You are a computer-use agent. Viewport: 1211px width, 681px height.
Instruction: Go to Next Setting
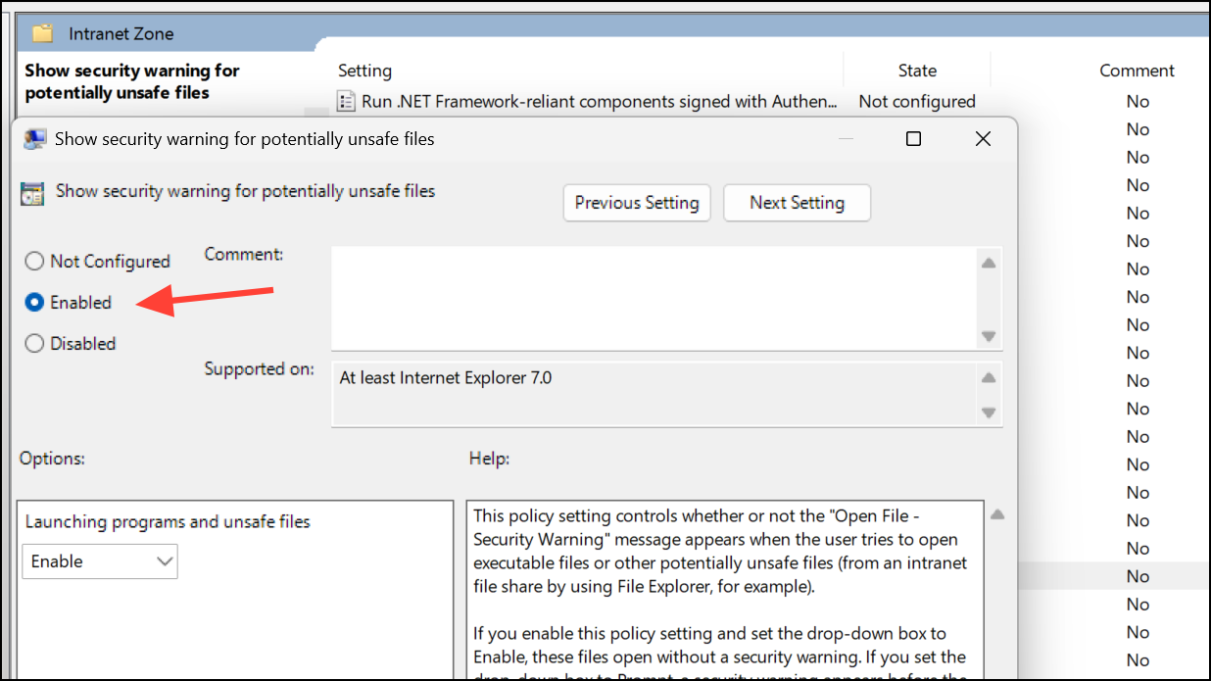click(797, 203)
